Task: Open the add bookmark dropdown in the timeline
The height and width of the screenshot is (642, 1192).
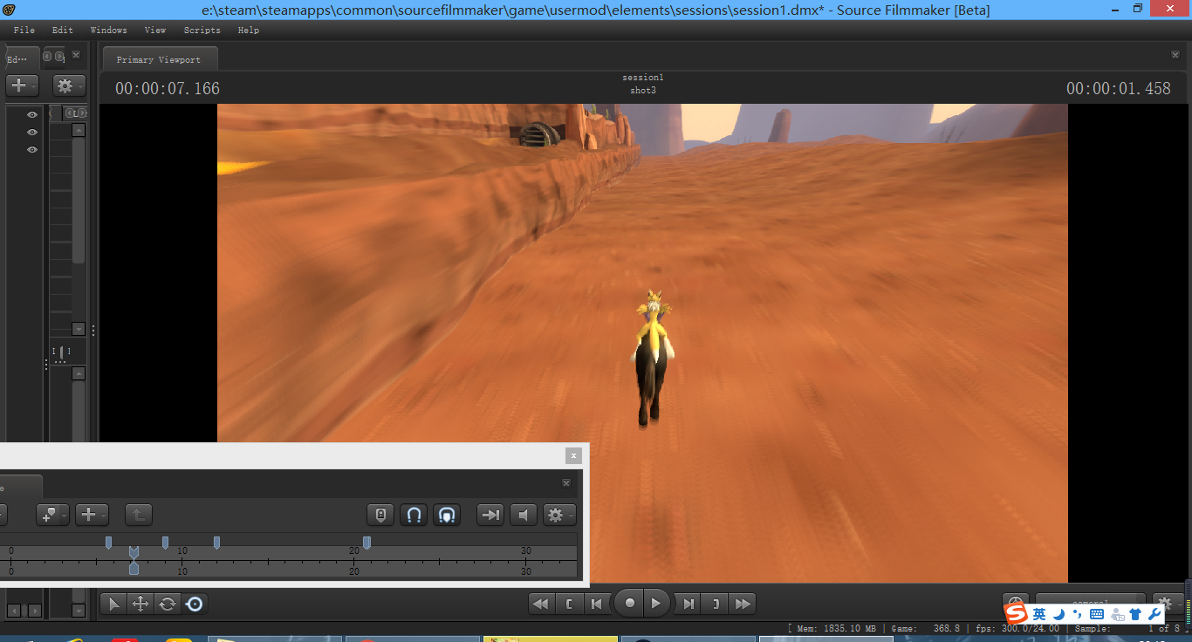Action: (52, 515)
